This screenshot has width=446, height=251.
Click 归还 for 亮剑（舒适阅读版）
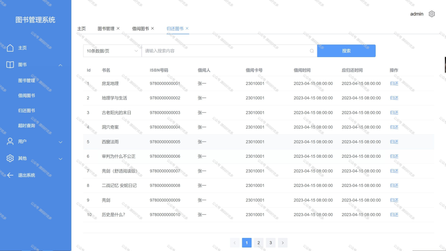point(394,171)
